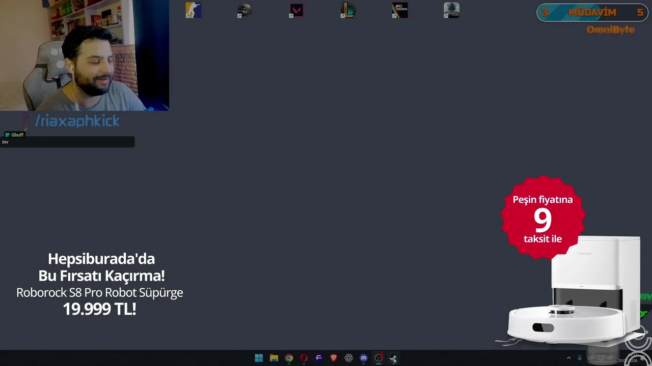
Task: Expand the hidden system tray icons chevron
Action: (x=568, y=358)
